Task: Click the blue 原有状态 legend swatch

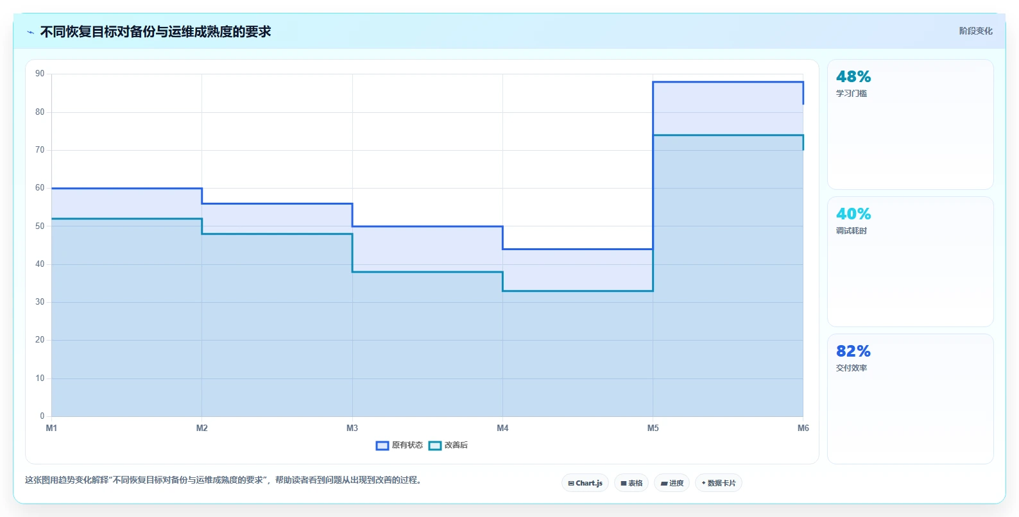Action: (382, 445)
